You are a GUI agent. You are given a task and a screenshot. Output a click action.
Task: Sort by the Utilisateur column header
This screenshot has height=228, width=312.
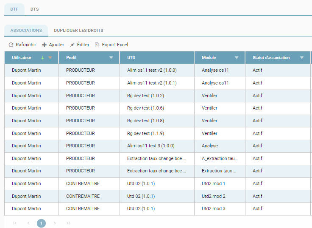pyautogui.click(x=22, y=58)
